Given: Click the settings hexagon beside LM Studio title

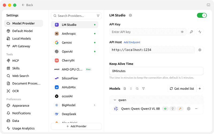Looking at the screenshot, I should 130,15.
